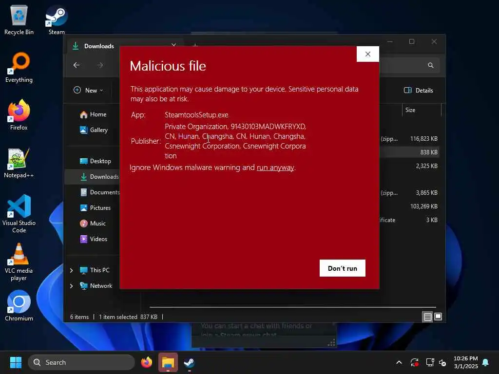Open the Firefox desktop shortcut
Viewport: 499px width, 374px height.
tap(19, 115)
